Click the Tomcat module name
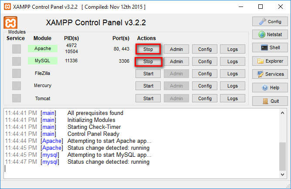Viewport: 291px width, 189px height. [x=43, y=98]
